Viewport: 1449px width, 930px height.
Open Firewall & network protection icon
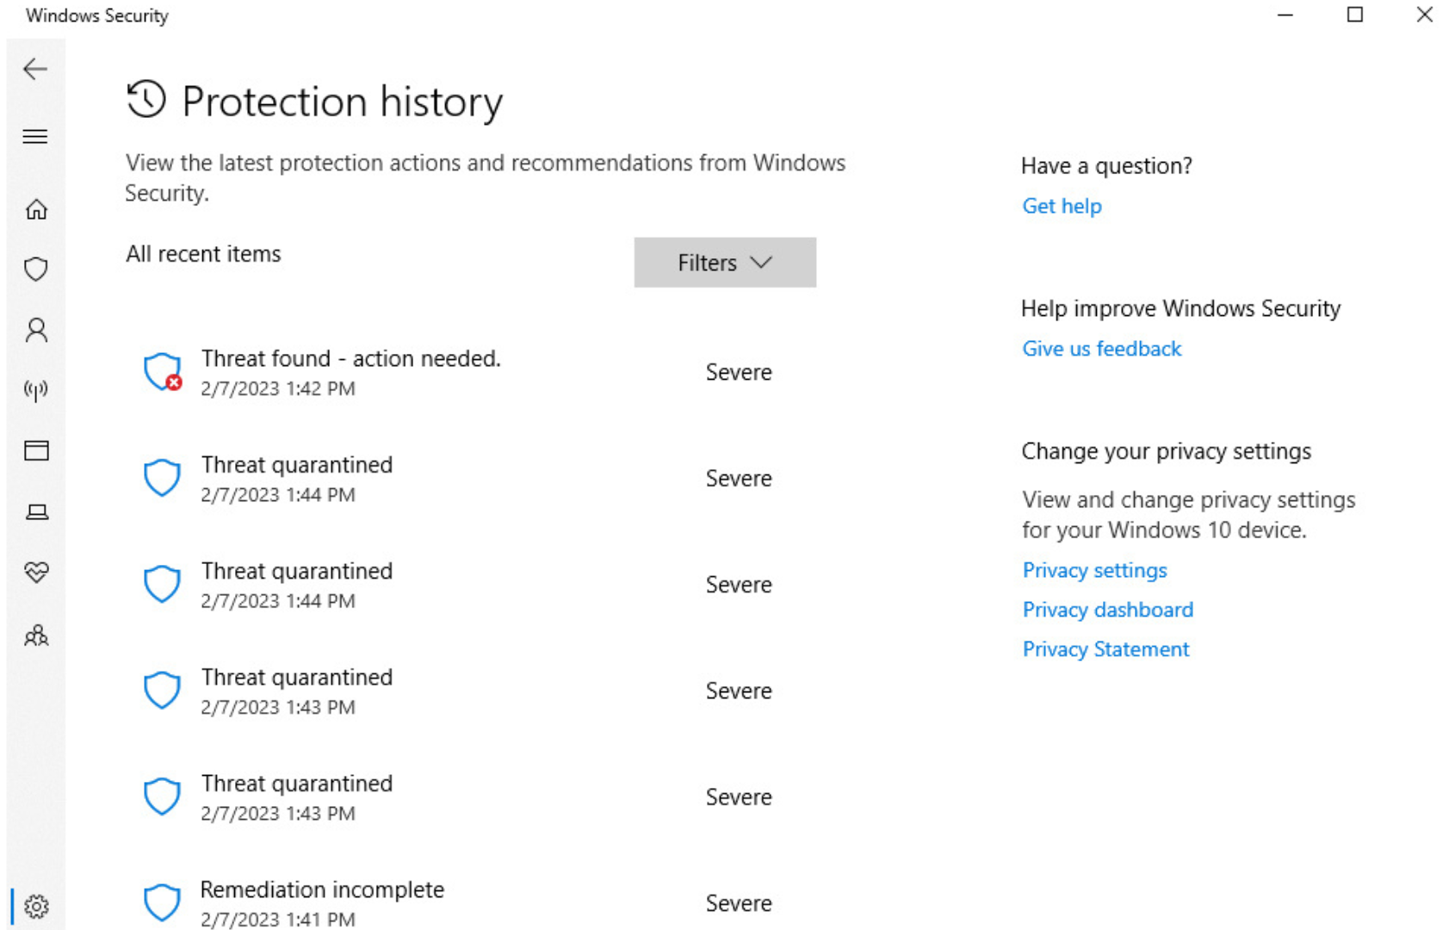point(35,388)
